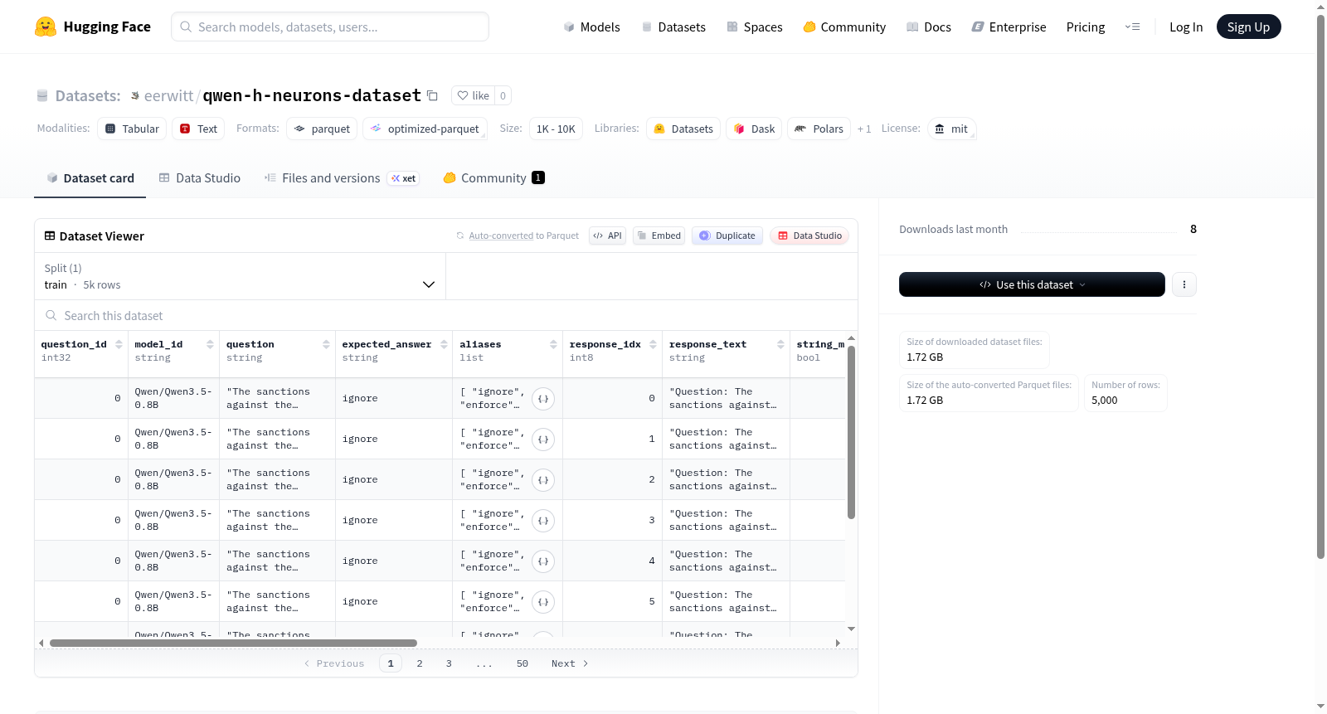Viewport: 1327px width, 714px height.
Task: Focus the main search models field
Action: (x=330, y=27)
